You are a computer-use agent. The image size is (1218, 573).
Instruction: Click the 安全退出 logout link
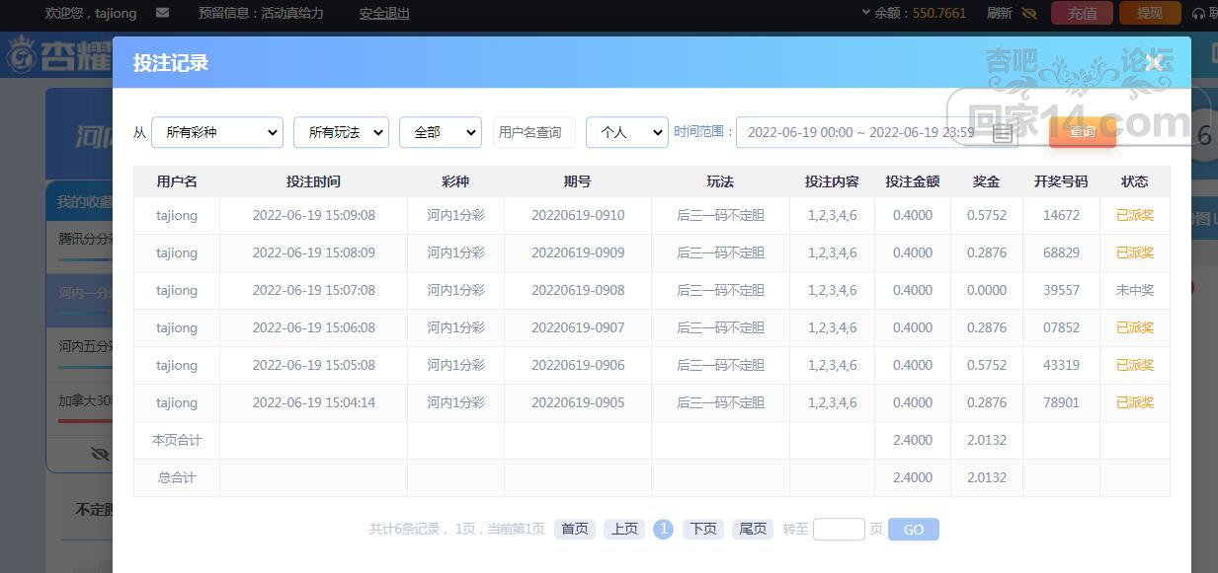point(384,14)
